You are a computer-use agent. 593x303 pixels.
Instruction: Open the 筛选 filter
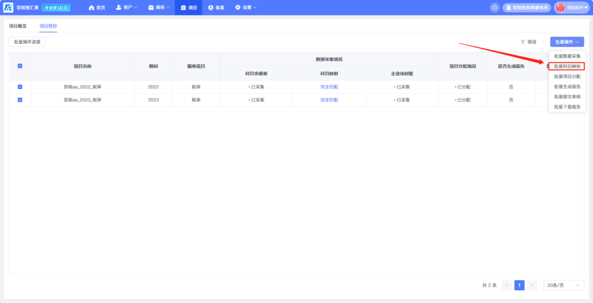click(x=528, y=42)
